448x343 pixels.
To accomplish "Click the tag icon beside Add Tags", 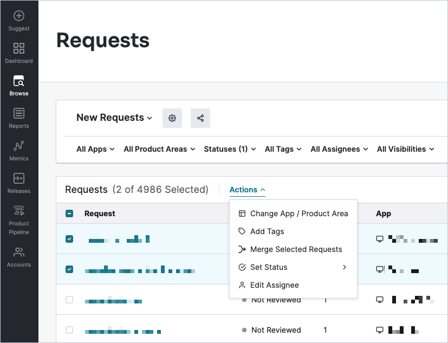I will [242, 231].
